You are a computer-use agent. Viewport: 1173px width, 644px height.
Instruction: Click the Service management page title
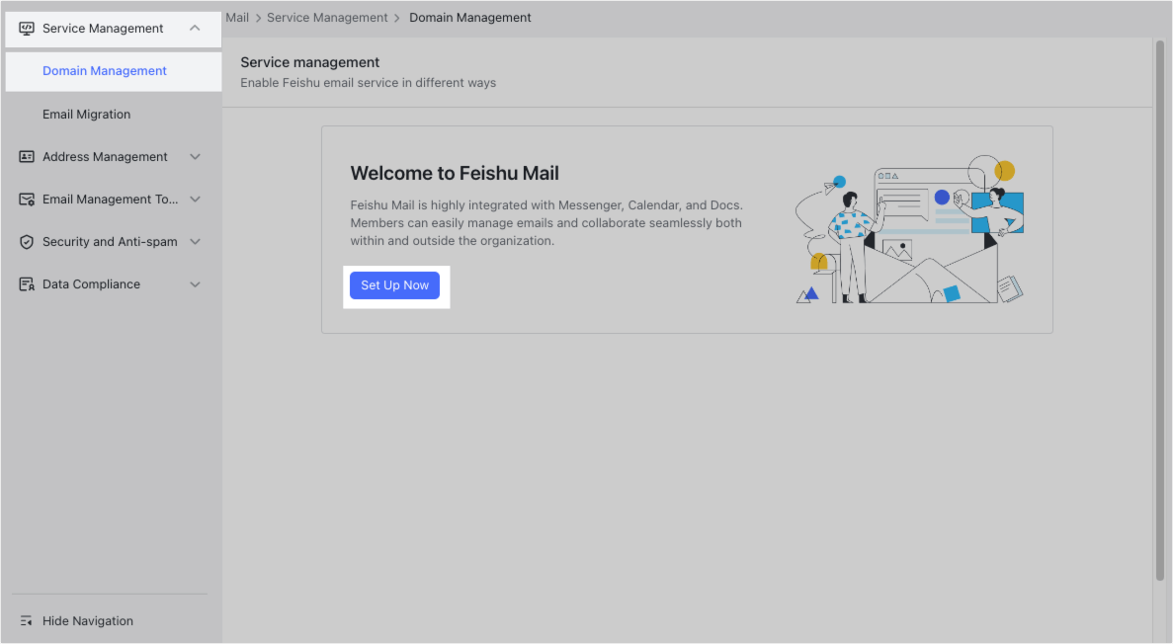click(309, 63)
